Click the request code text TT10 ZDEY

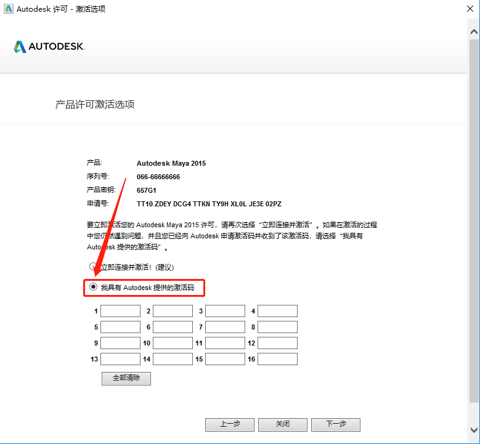pyautogui.click(x=154, y=204)
